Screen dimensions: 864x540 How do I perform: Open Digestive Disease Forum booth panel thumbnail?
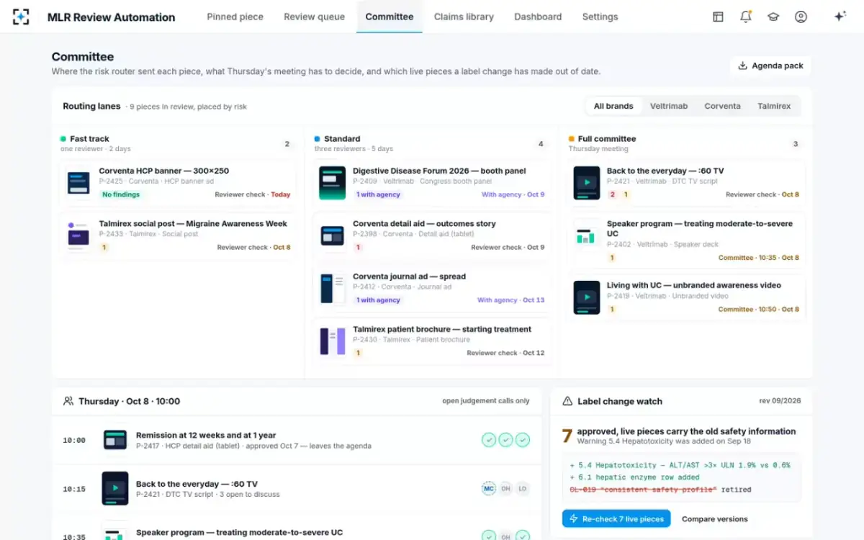pos(333,183)
